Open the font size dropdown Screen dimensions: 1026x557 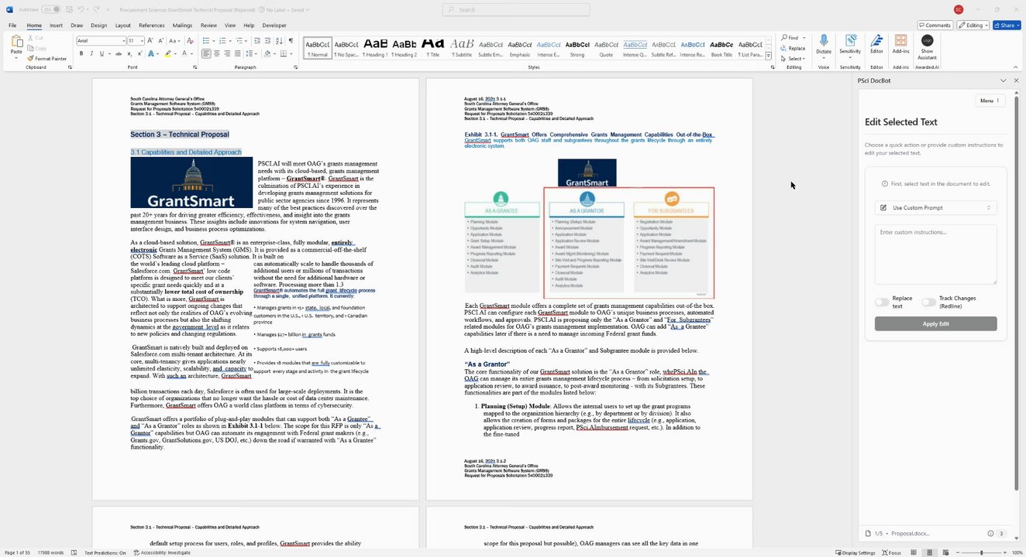(x=142, y=40)
